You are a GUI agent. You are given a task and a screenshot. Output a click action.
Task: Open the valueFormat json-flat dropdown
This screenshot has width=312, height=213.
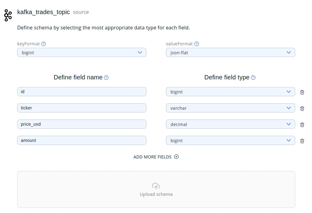(x=230, y=52)
